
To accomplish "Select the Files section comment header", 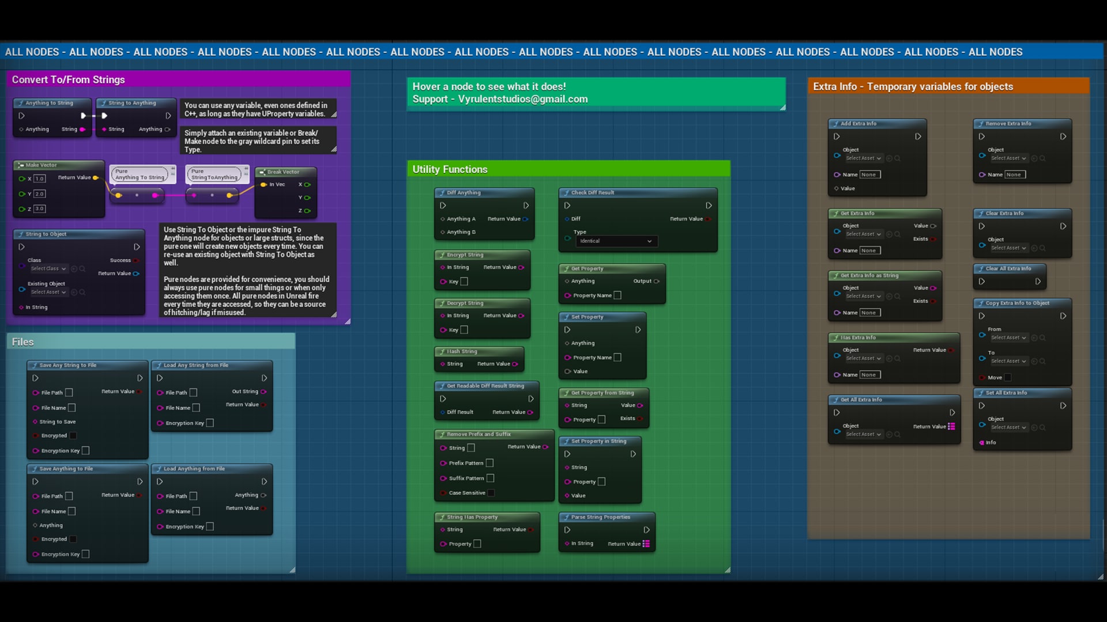I will point(22,341).
